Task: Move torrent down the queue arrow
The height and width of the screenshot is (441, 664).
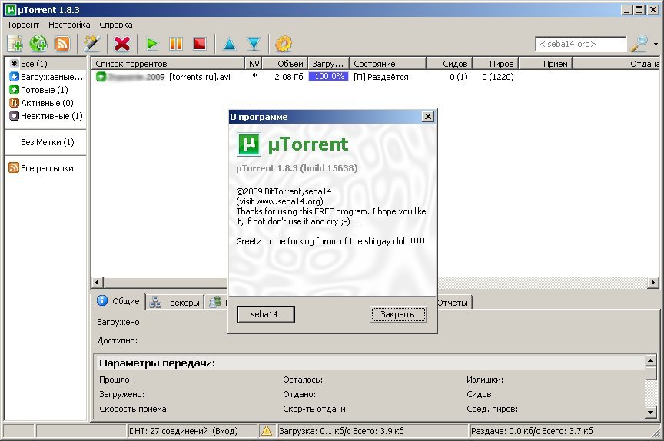Action: tap(254, 44)
